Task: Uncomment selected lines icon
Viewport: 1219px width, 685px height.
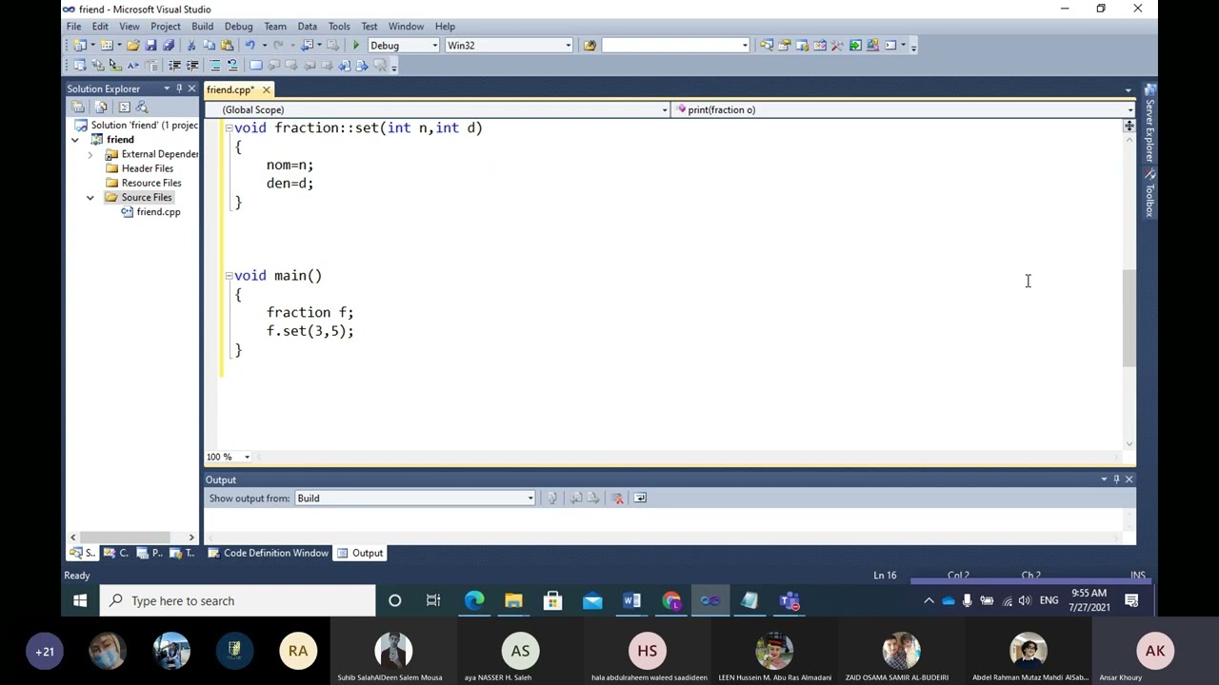Action: pos(232,65)
